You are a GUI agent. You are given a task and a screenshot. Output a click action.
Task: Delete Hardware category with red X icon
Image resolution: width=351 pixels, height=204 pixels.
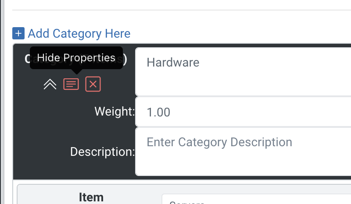[93, 84]
